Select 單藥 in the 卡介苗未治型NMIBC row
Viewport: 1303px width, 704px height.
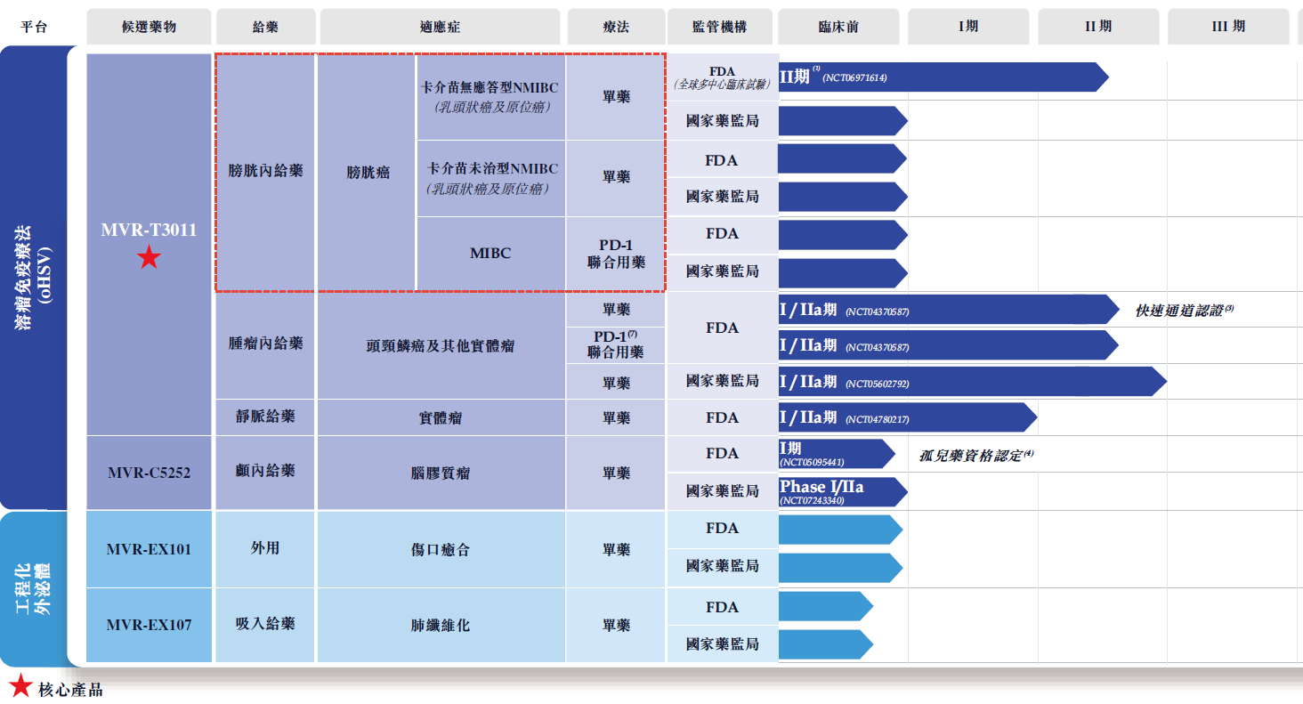616,177
